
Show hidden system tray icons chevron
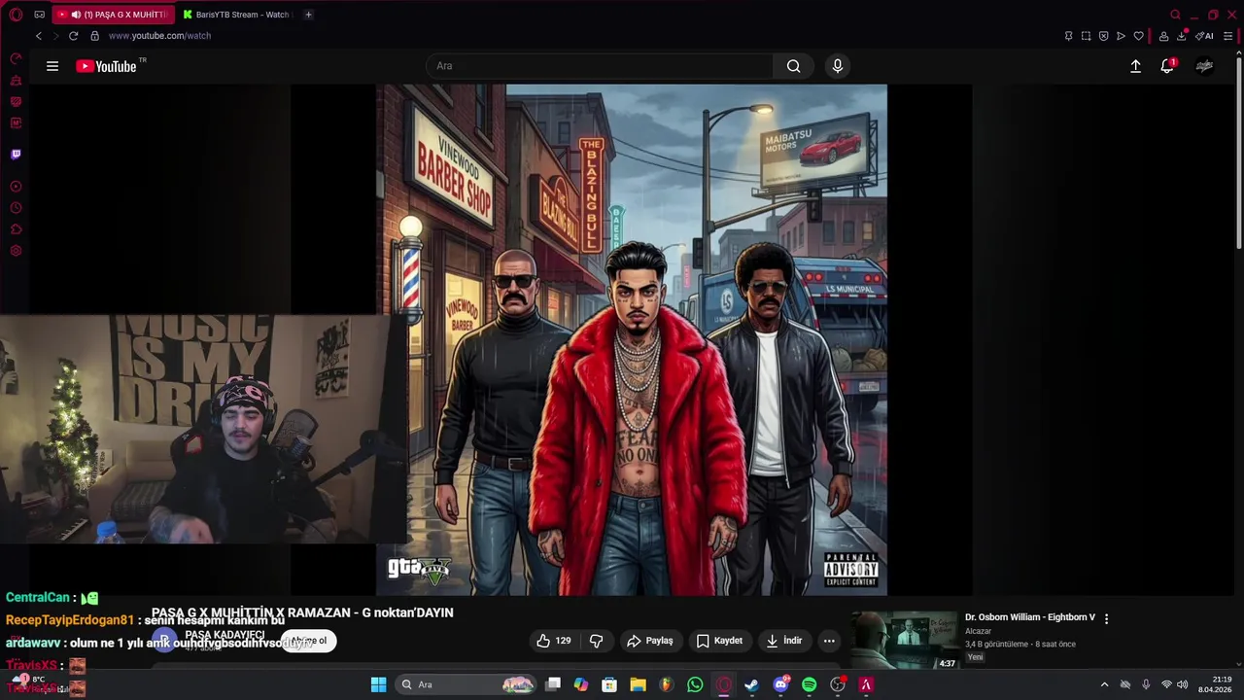click(1104, 684)
